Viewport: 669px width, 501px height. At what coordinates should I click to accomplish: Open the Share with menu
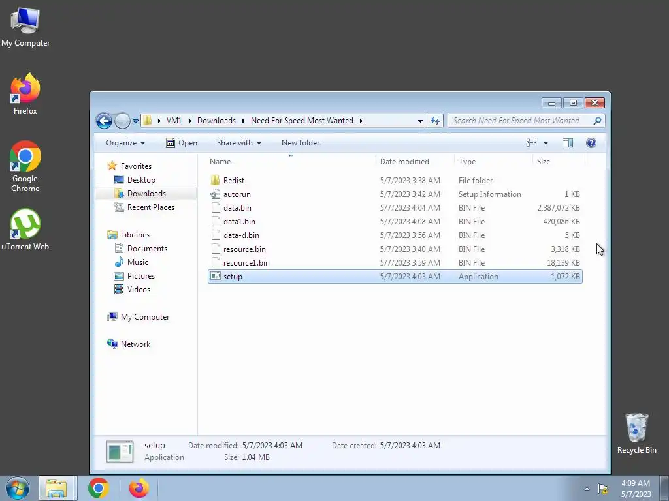239,143
